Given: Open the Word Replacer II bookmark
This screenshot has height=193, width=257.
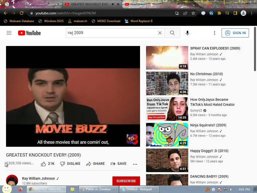Looking at the screenshot, I should pyautogui.click(x=139, y=21).
